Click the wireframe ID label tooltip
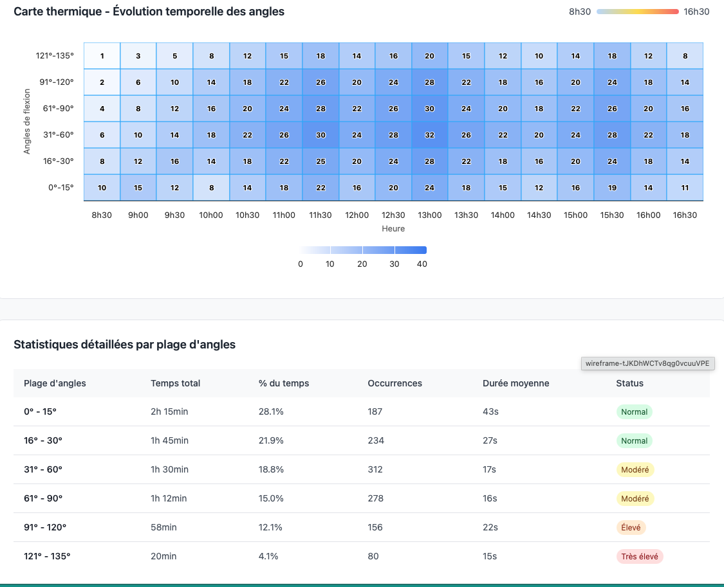 (647, 363)
